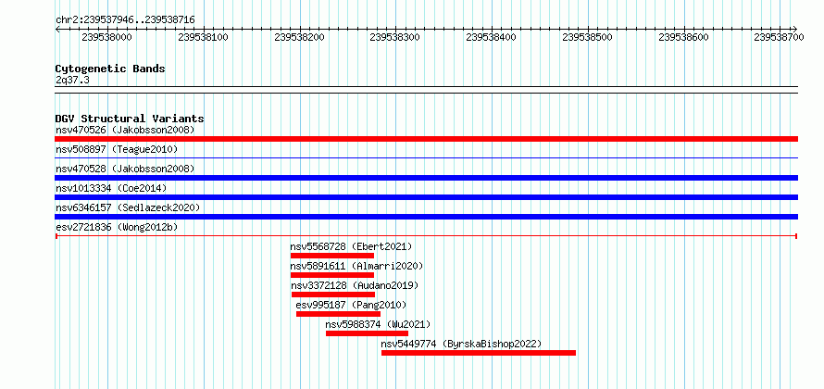Click the 2q37.3 cytogenetic band bar
Image resolution: width=824 pixels, height=389 pixels.
pos(426,90)
